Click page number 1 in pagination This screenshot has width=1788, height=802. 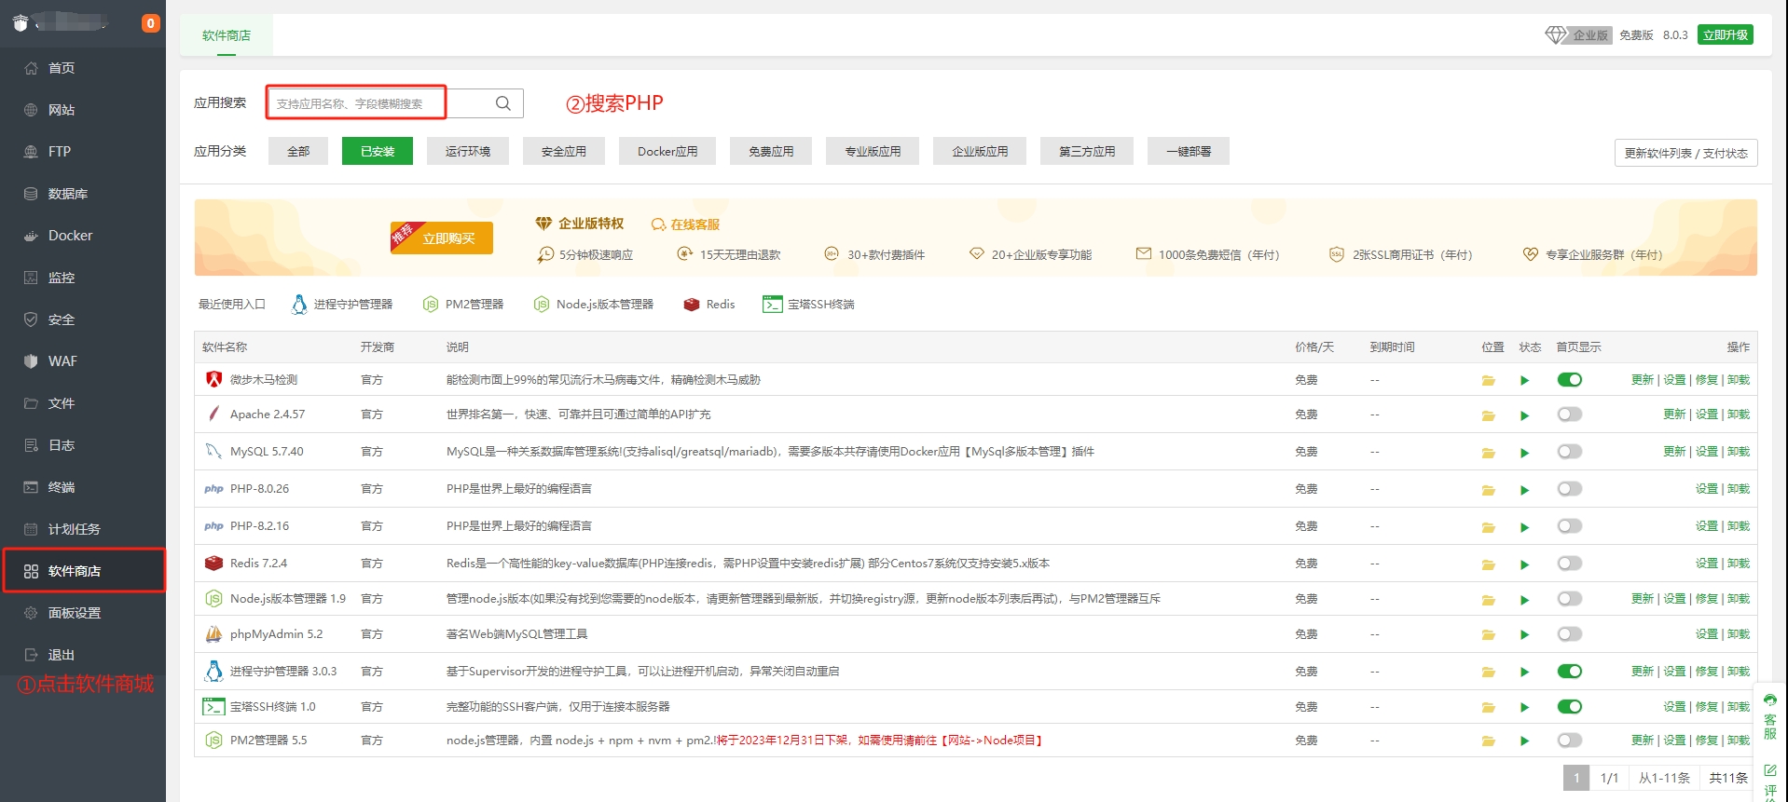click(x=1576, y=778)
